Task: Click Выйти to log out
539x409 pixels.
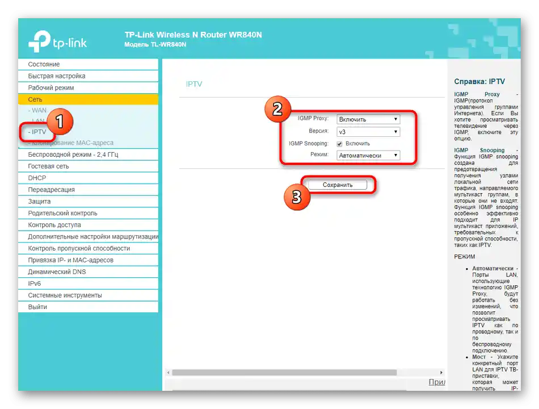Action: click(88, 307)
